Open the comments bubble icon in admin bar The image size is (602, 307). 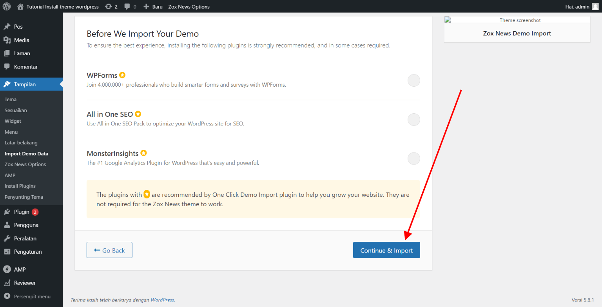coord(130,7)
